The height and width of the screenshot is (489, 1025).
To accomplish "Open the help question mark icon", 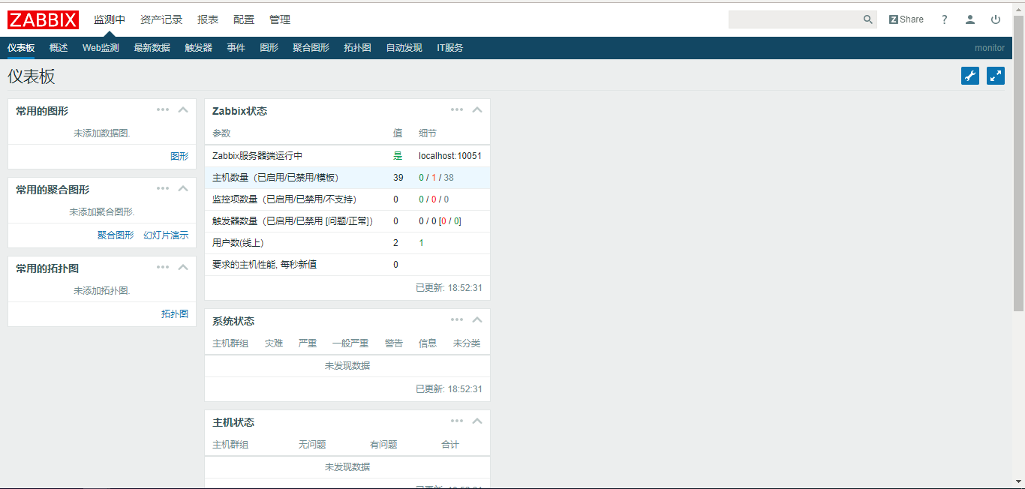I will coord(945,19).
